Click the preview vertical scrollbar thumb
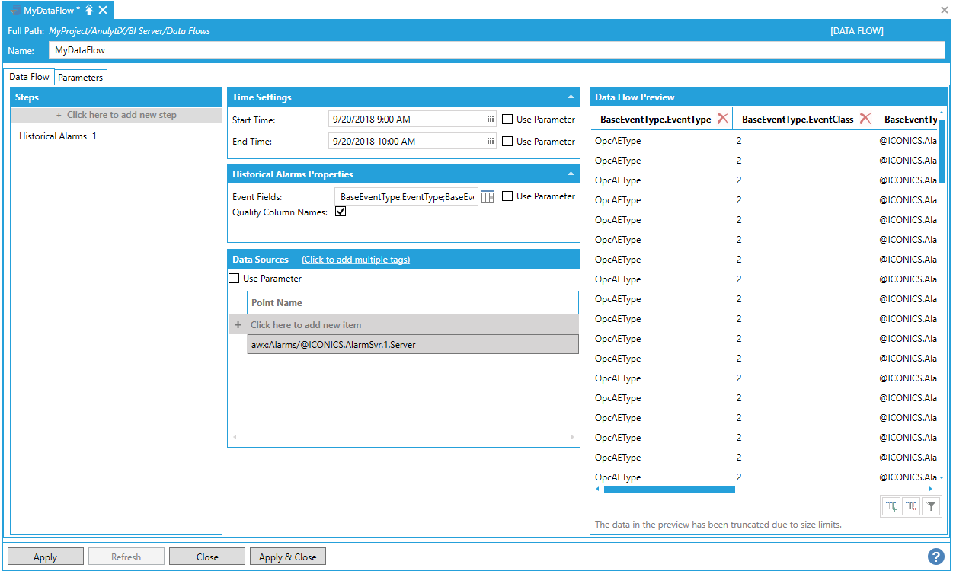 942,150
